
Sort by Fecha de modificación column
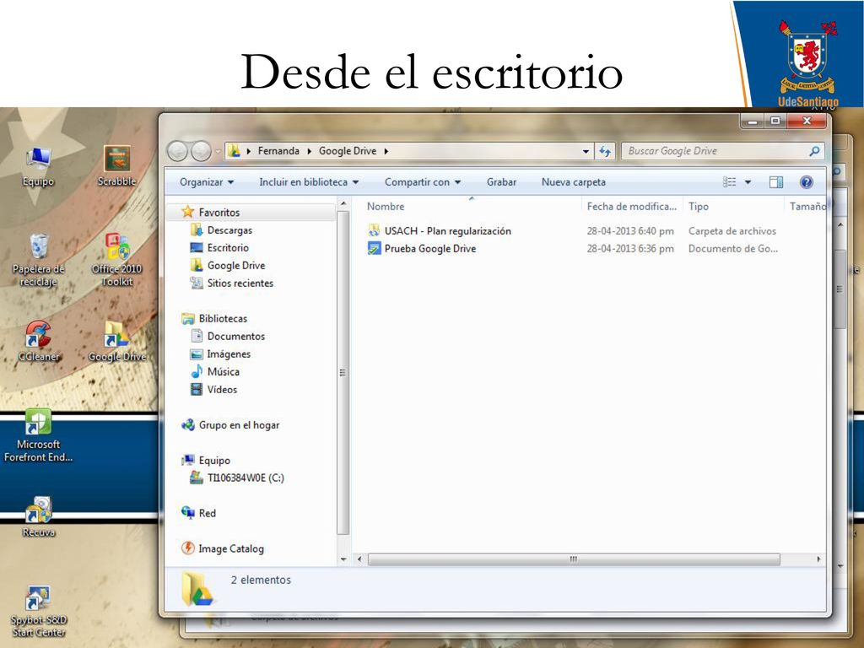[x=632, y=207]
